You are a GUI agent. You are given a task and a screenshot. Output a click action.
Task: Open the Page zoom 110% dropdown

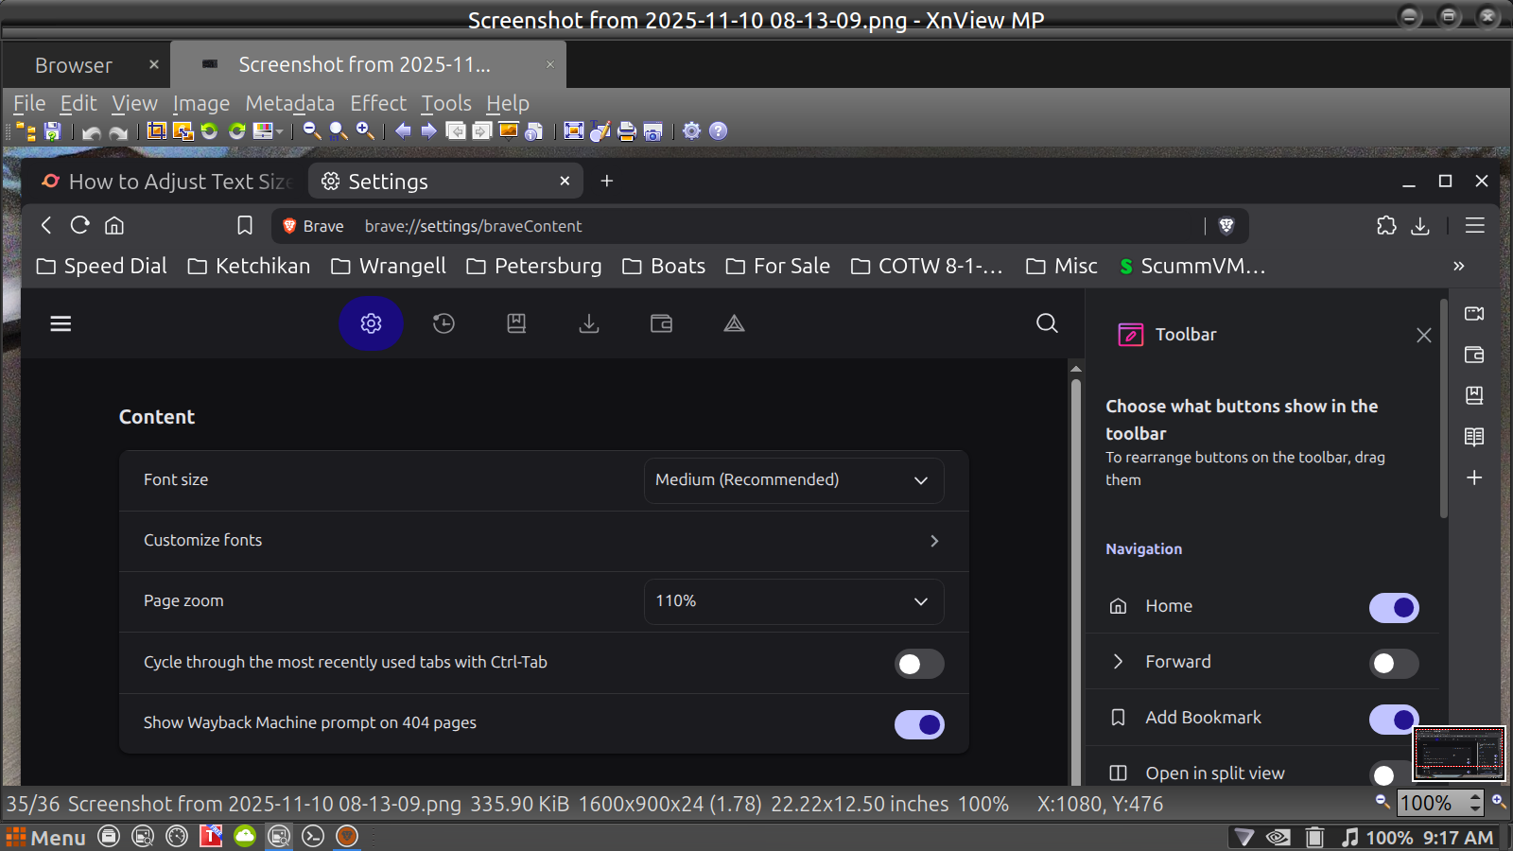click(793, 601)
